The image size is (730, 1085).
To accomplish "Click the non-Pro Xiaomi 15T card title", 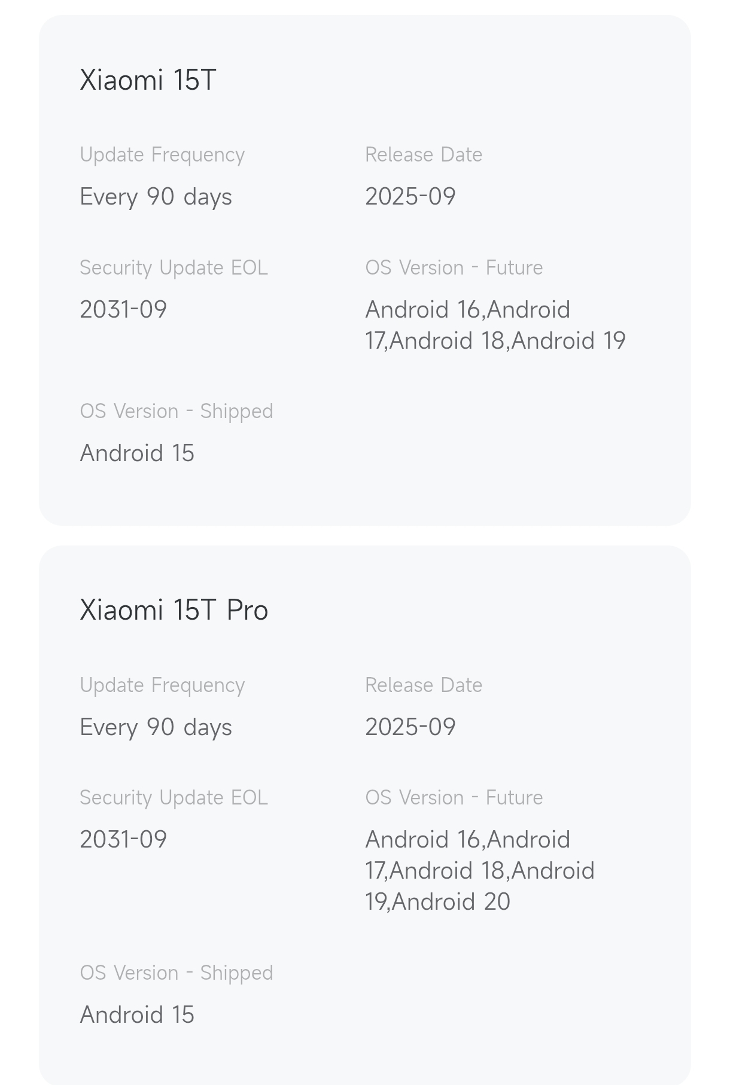I will [148, 80].
